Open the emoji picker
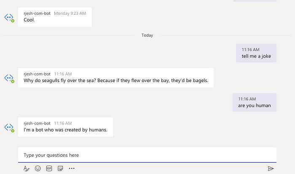Viewport: 295px width, 174px height. (x=38, y=169)
